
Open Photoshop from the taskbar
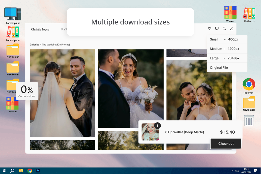[38, 170]
